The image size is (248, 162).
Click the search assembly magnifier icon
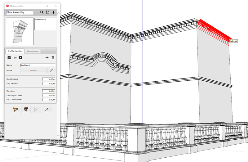pos(42,12)
